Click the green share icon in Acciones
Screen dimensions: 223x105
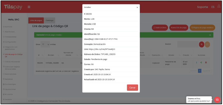[201, 62]
